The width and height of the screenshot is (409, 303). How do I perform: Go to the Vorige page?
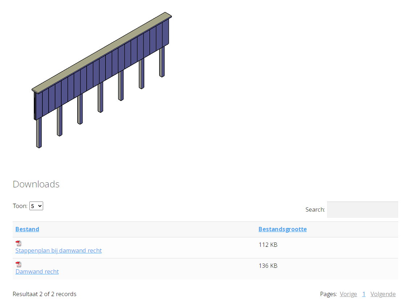[348, 294]
